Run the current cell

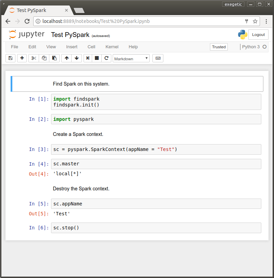pyautogui.click(x=88, y=58)
